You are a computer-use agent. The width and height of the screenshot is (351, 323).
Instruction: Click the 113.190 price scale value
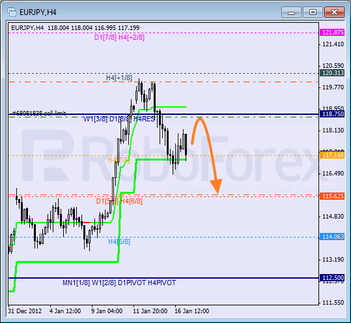(333, 260)
